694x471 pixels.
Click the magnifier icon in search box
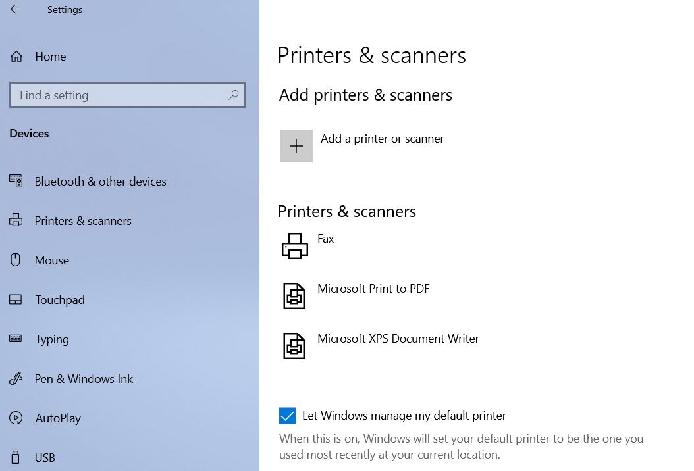234,95
